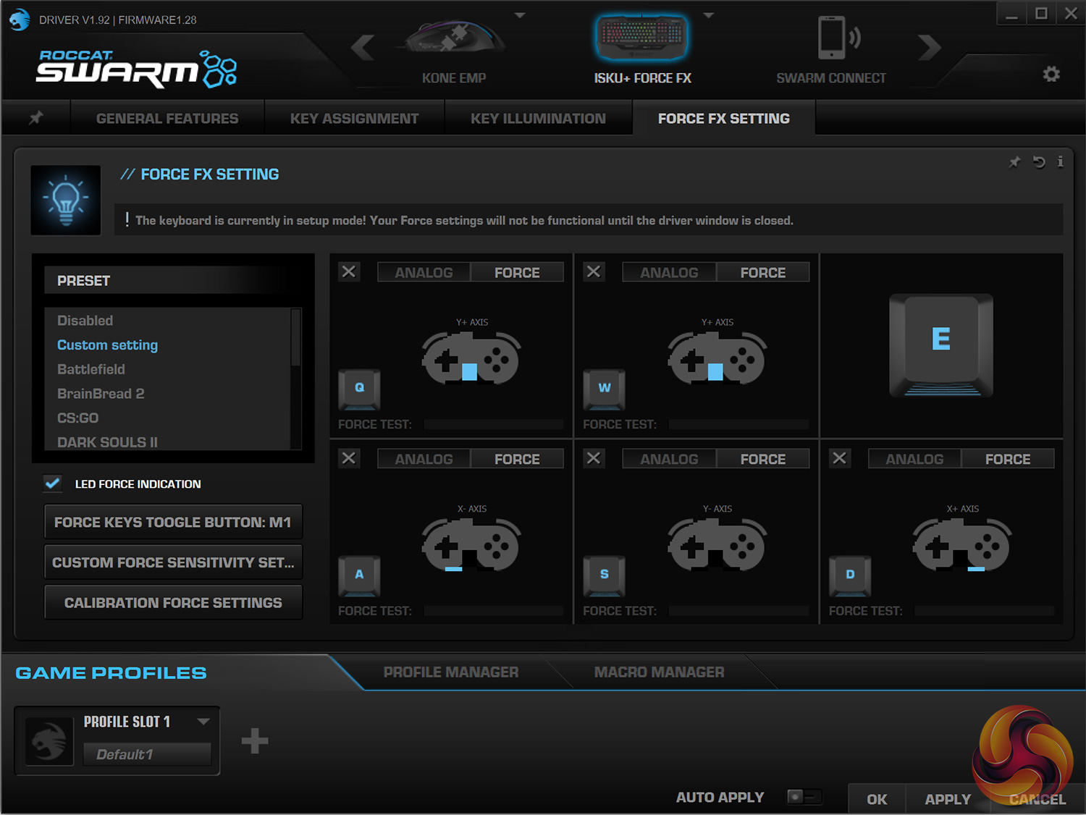Switch S key to Analog mode

(x=669, y=459)
